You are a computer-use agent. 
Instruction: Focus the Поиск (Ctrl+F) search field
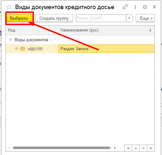tap(101, 18)
